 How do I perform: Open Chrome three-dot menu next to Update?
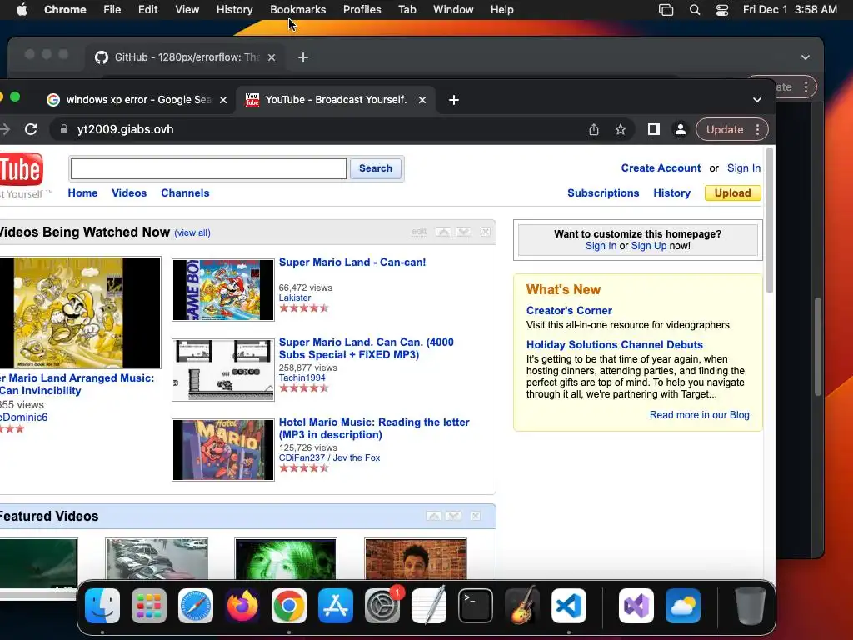tap(758, 129)
